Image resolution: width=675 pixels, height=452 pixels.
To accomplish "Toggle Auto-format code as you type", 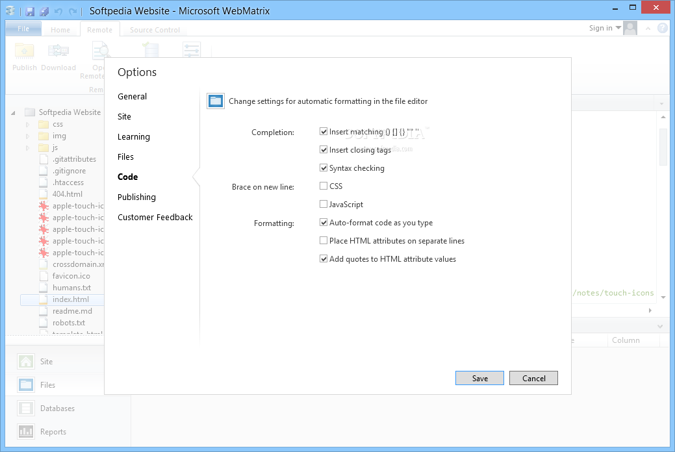I will pyautogui.click(x=324, y=222).
